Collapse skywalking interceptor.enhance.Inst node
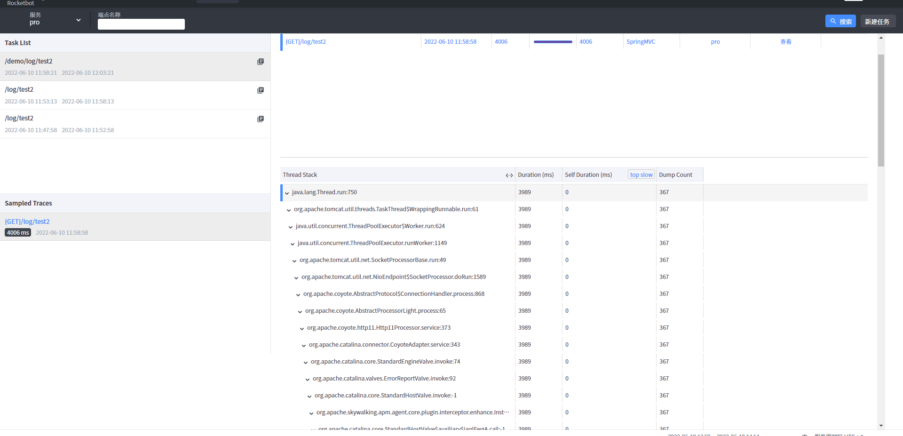The width and height of the screenshot is (903, 436). click(x=311, y=413)
